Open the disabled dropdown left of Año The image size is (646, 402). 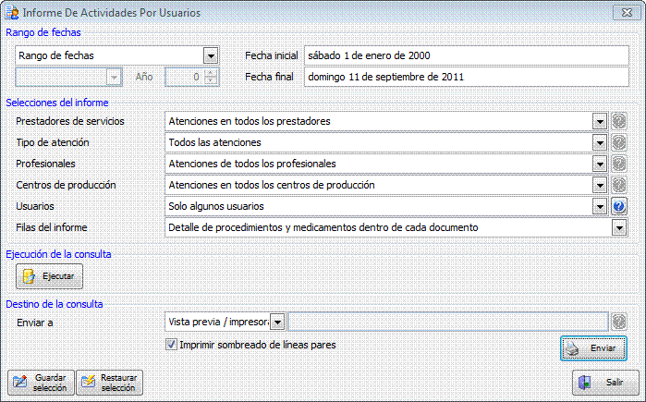(114, 77)
